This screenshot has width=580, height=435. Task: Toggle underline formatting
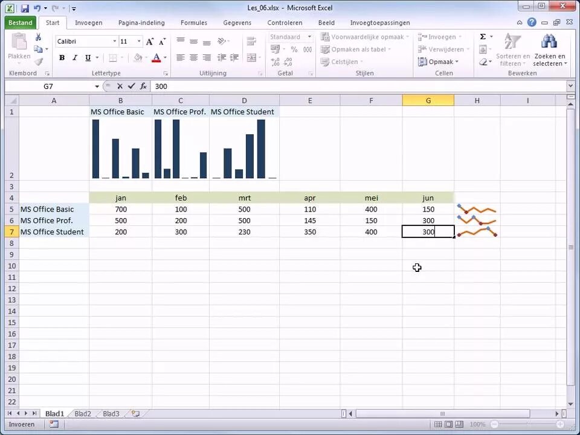click(88, 58)
